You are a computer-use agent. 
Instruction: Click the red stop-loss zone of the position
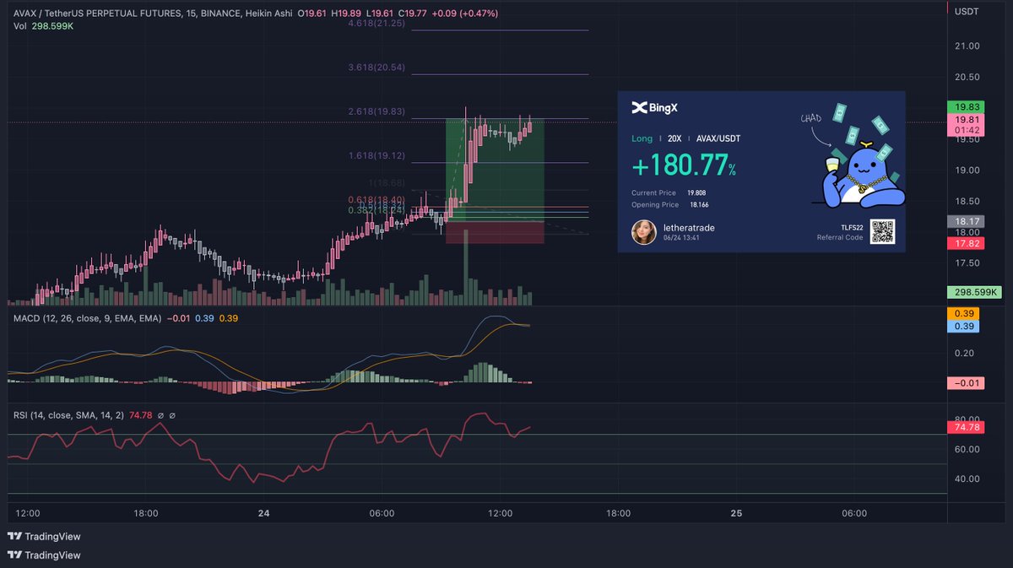[x=495, y=233]
